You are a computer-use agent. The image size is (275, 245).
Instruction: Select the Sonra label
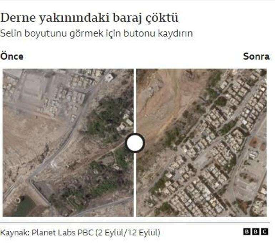click(256, 57)
